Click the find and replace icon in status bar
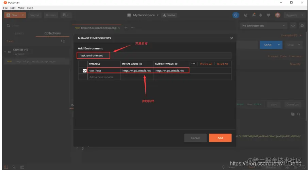Viewport: 308px width, 170px height. pyautogui.click(x=14, y=167)
